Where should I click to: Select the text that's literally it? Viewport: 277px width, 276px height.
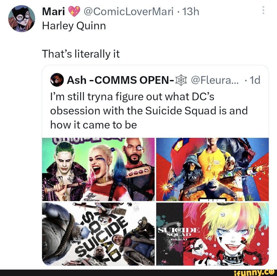click(81, 54)
